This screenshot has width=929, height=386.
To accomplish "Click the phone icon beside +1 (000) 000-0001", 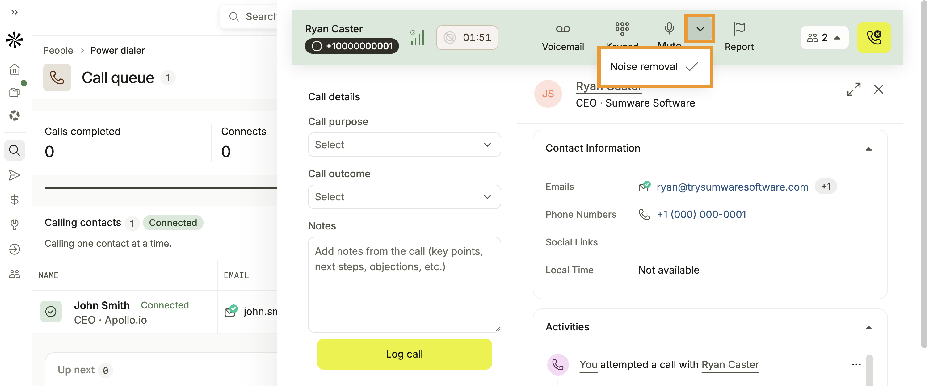I will tap(644, 215).
